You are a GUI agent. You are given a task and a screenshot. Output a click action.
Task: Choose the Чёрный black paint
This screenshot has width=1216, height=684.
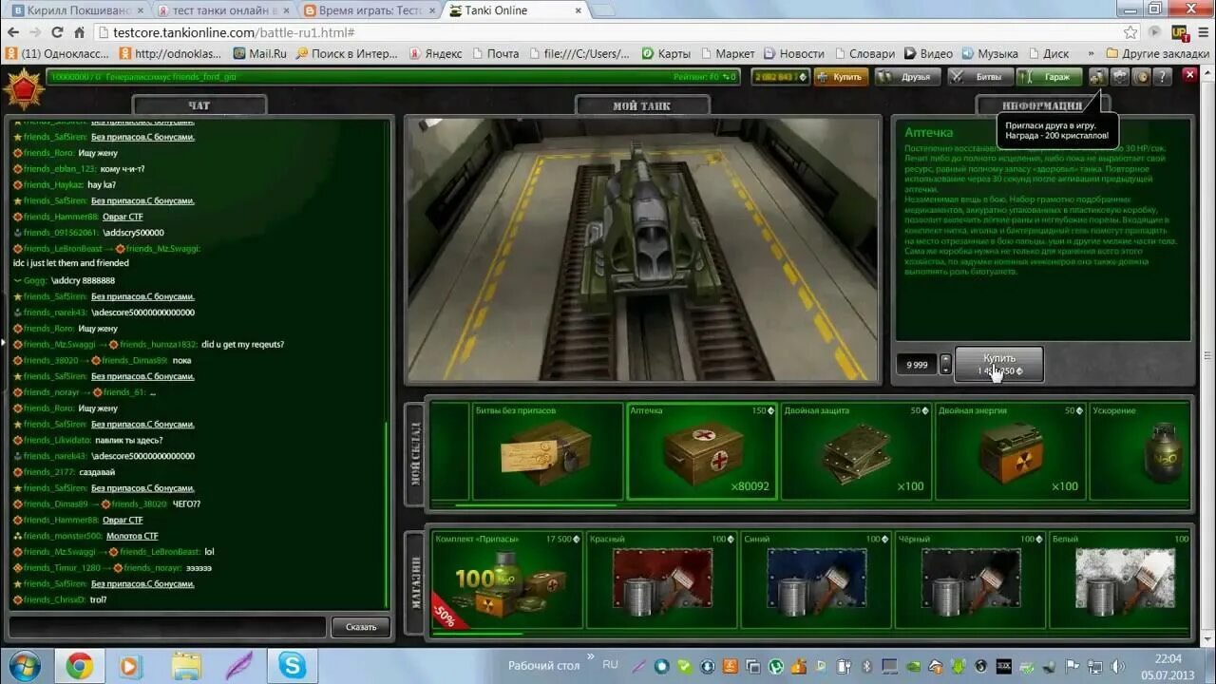(x=971, y=579)
